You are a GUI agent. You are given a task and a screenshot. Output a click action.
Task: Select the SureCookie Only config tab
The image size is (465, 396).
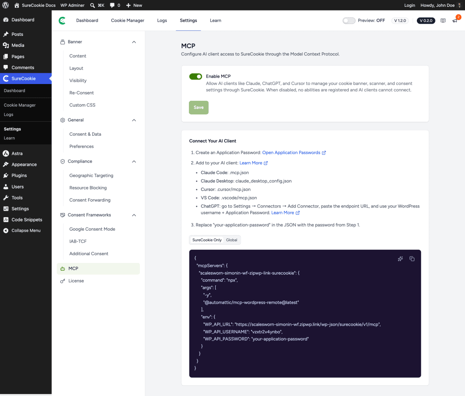pos(207,240)
